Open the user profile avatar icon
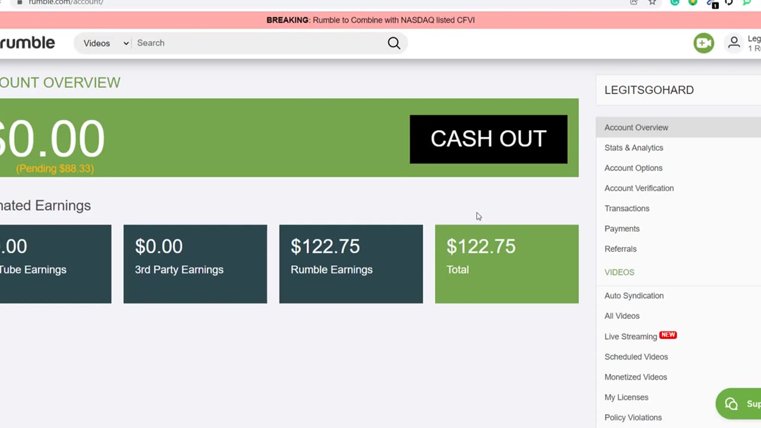 click(734, 43)
